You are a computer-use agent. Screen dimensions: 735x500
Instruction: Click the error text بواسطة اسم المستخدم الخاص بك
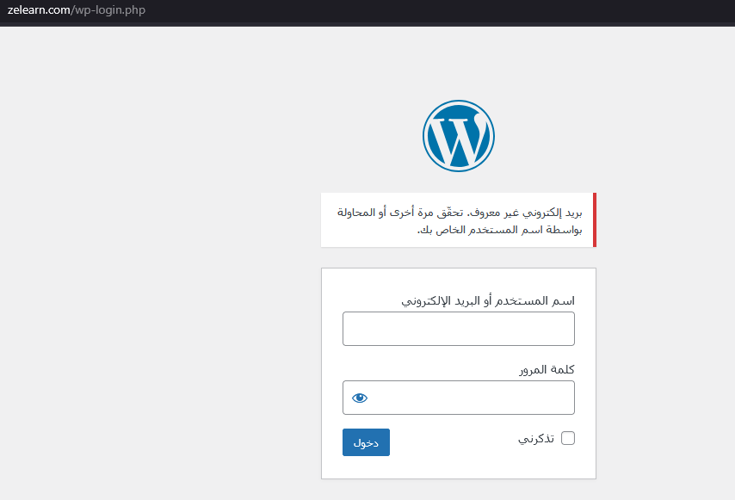(x=499, y=230)
